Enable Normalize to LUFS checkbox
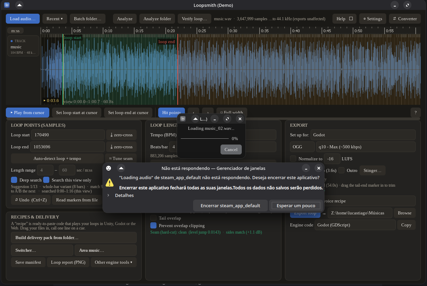 [x=293, y=159]
